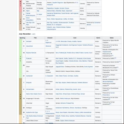Open the Vasantam film title link
Viewport: 124px width, 124px height.
29,46
